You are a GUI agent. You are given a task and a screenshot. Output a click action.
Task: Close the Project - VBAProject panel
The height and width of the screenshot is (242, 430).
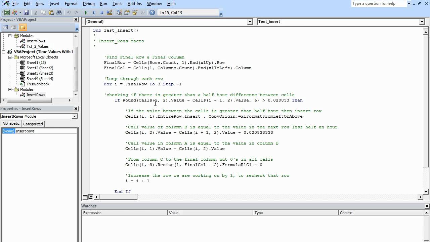(x=76, y=19)
